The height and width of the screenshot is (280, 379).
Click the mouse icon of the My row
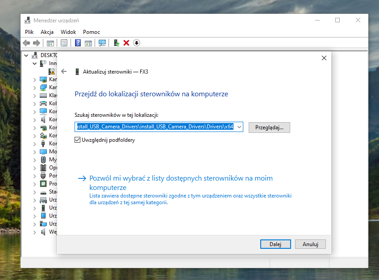point(43,160)
